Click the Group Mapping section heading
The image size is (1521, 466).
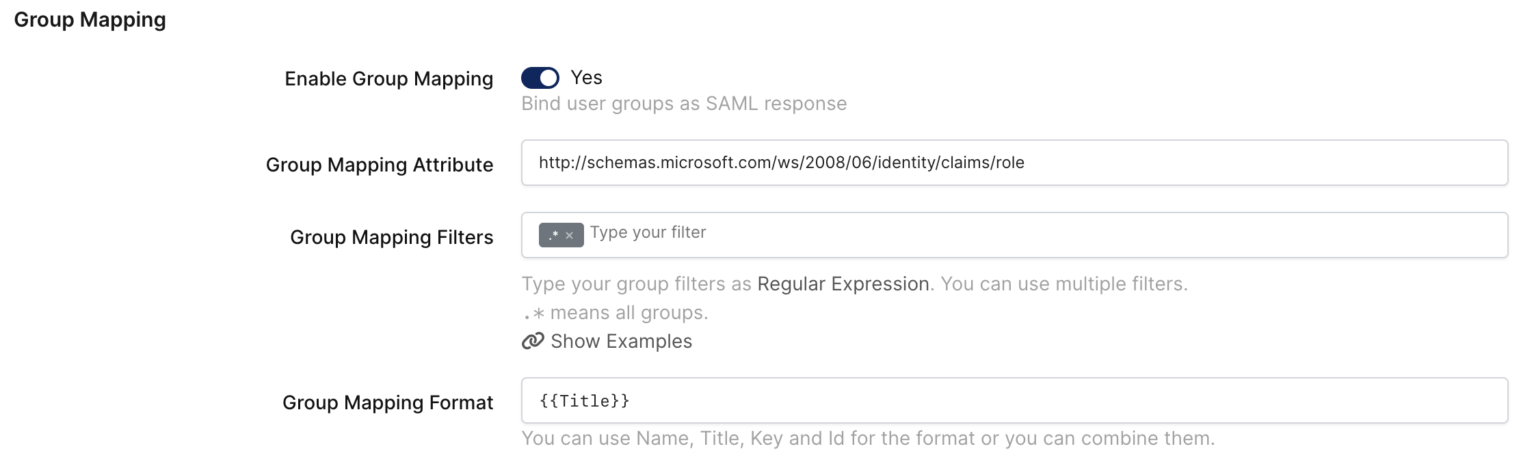click(x=90, y=20)
